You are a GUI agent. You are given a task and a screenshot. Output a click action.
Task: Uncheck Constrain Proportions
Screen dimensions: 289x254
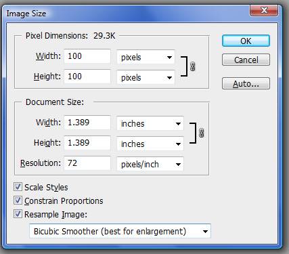(18, 200)
